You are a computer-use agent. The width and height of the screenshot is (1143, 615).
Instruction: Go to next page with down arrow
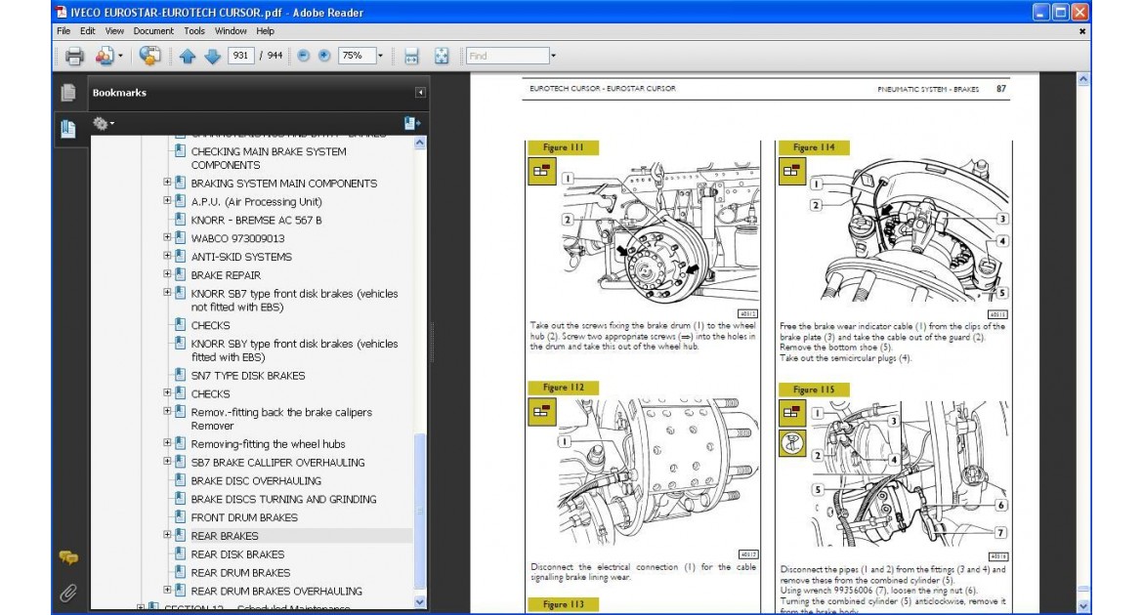[212, 56]
